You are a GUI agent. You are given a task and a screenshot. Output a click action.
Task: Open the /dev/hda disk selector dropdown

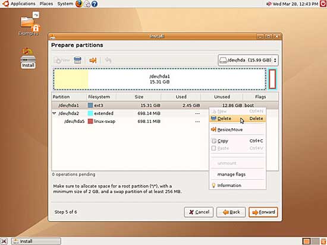pyautogui.click(x=248, y=60)
